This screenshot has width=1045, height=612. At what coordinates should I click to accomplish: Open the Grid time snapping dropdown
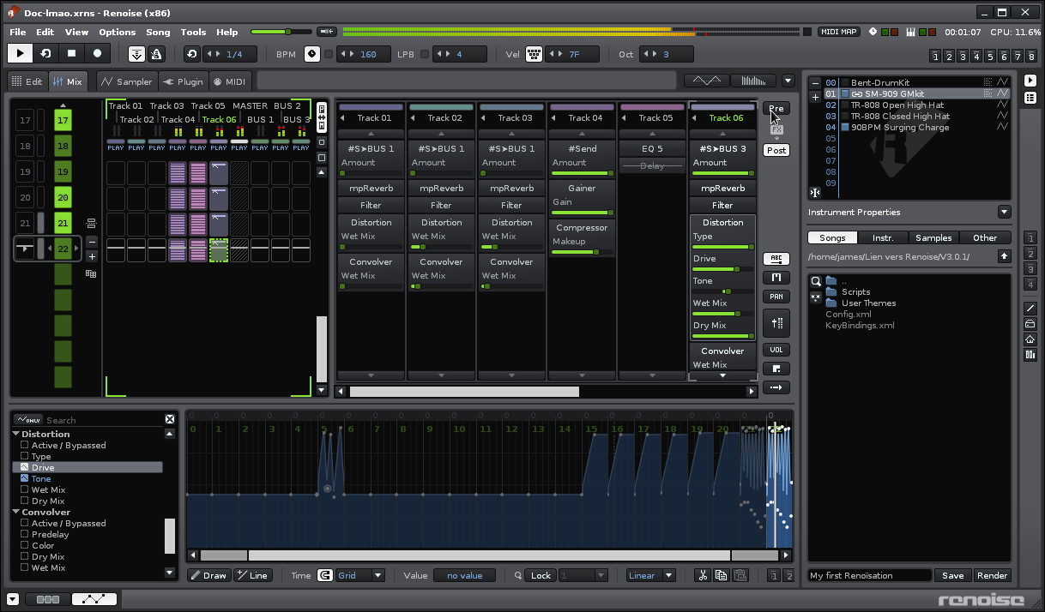pos(359,576)
